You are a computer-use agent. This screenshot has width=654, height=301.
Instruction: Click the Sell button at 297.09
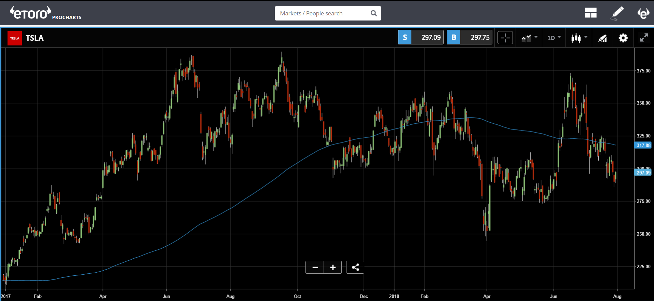click(420, 37)
